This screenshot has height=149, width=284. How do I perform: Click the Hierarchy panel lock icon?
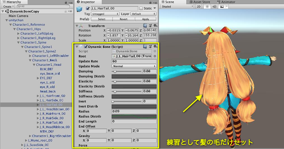pos(66,2)
